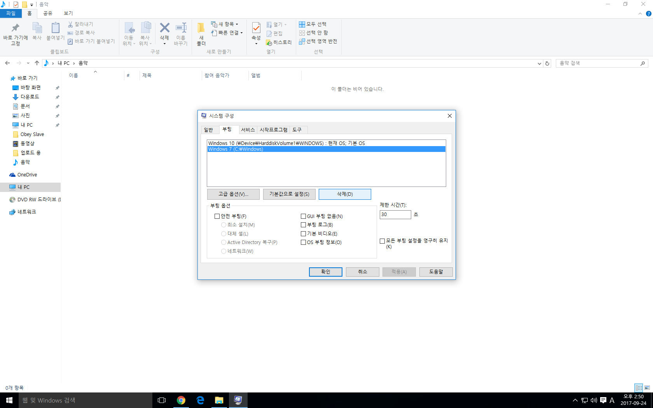The image size is (653, 408).
Task: Open Task View on the taskbar
Action: [x=162, y=400]
